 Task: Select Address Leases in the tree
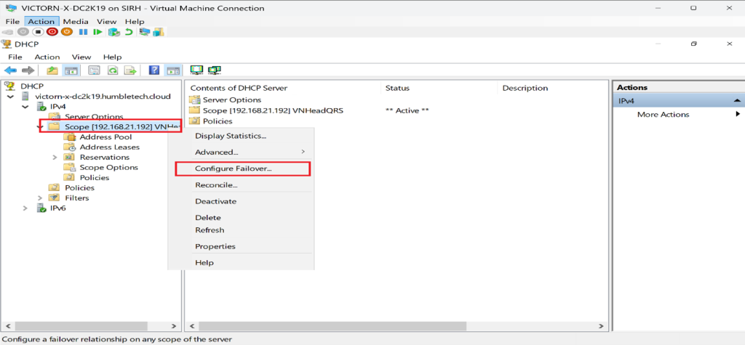pos(109,147)
